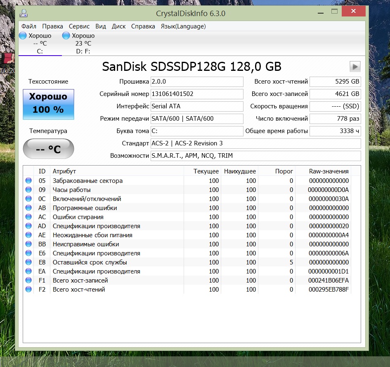Click status orb for attribute 05

(x=28, y=180)
